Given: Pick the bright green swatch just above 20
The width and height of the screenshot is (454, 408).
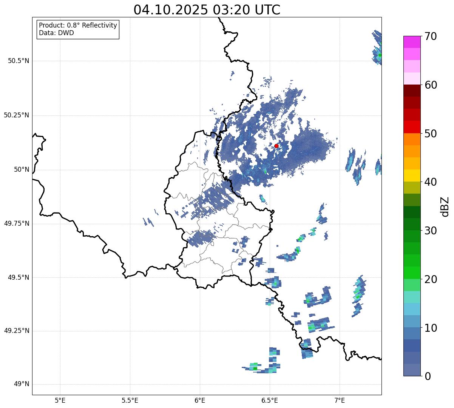Looking at the screenshot, I should pyautogui.click(x=412, y=273).
